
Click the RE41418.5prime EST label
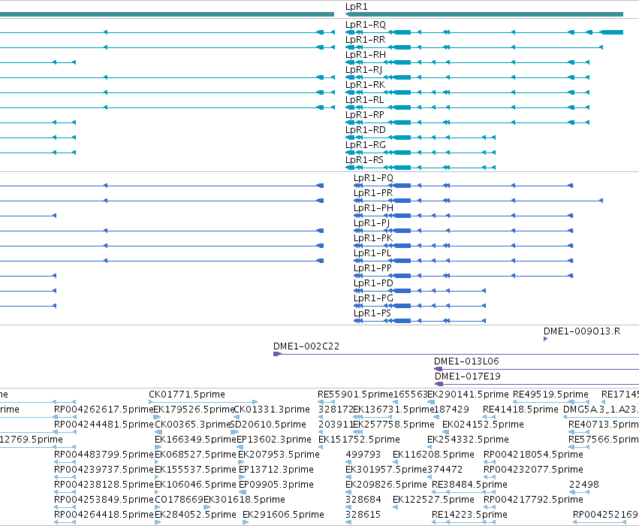pos(520,410)
